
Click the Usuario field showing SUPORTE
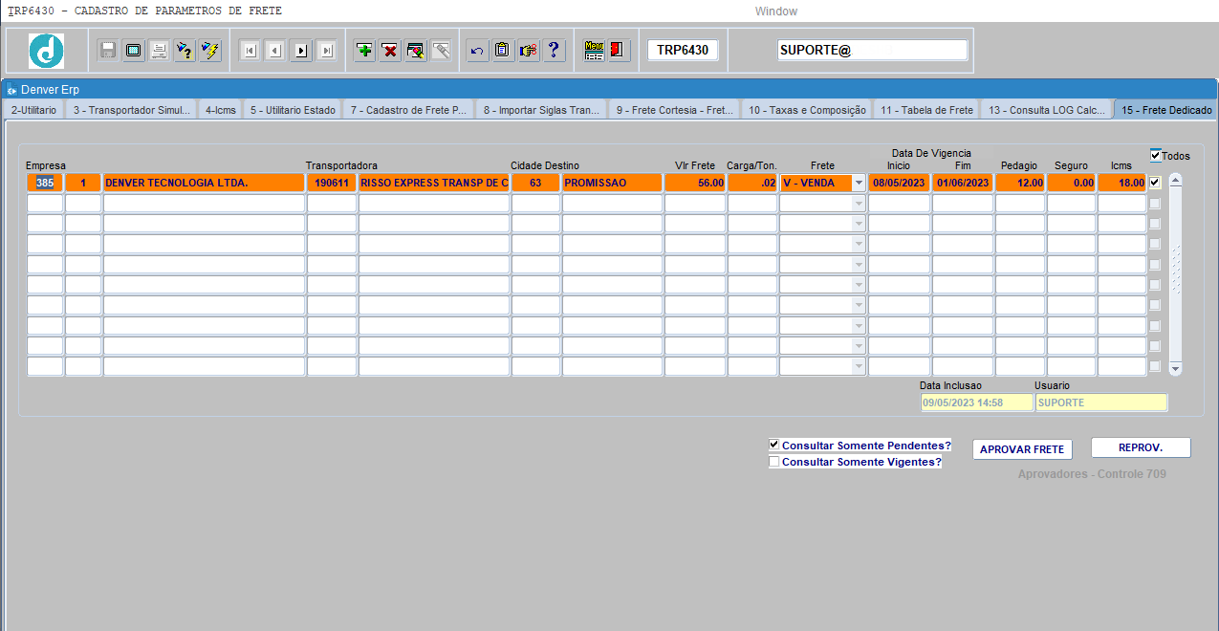pyautogui.click(x=1100, y=403)
